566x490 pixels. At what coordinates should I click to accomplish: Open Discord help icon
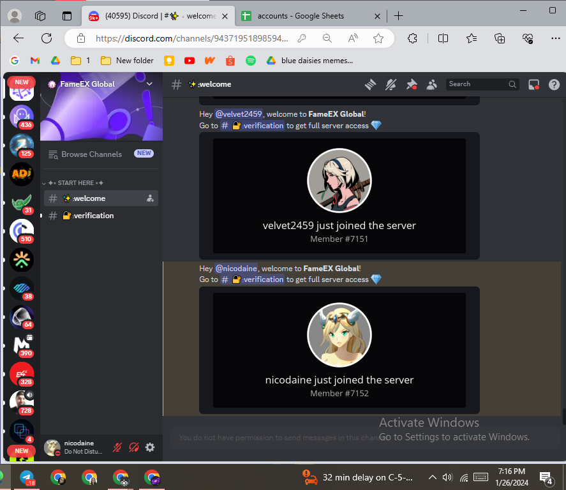click(x=554, y=84)
